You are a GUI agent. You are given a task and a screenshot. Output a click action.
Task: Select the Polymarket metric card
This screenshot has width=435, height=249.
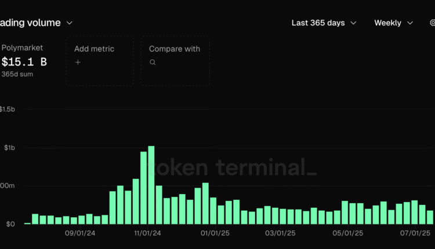(x=29, y=61)
